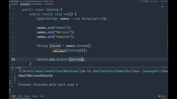
Task: Click the Debug bug icon in toolbar
Action: (x=154, y=1)
